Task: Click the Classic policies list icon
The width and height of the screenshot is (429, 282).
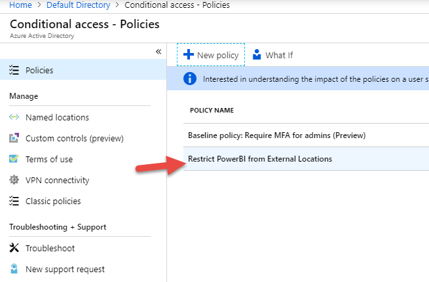Action: point(14,201)
